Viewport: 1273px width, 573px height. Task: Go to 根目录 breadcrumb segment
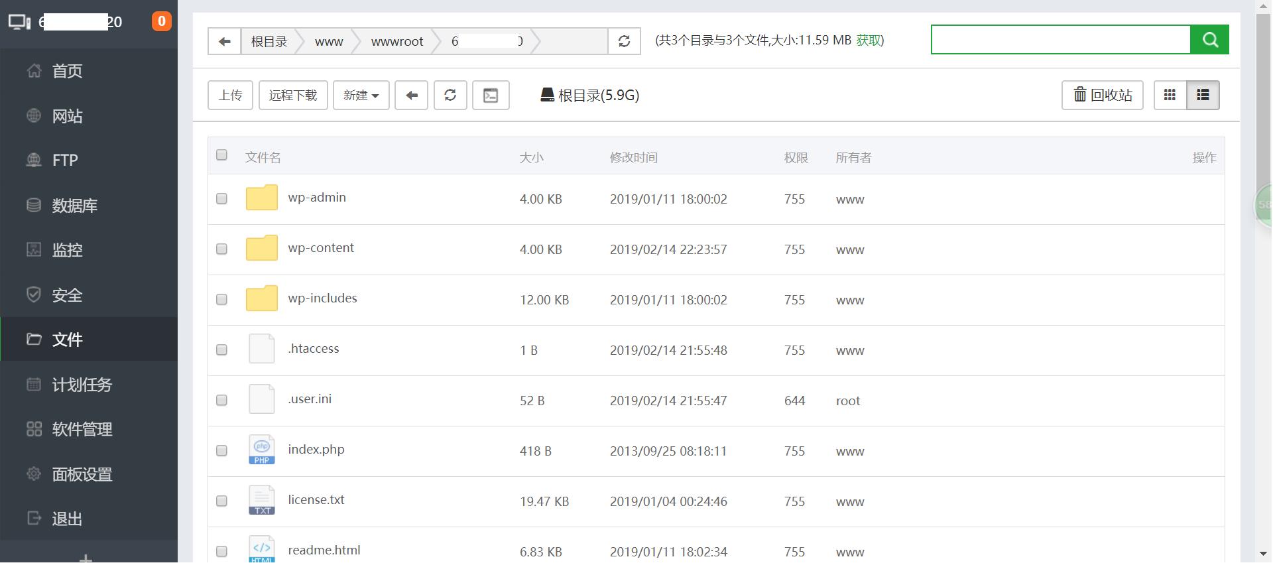coord(269,41)
